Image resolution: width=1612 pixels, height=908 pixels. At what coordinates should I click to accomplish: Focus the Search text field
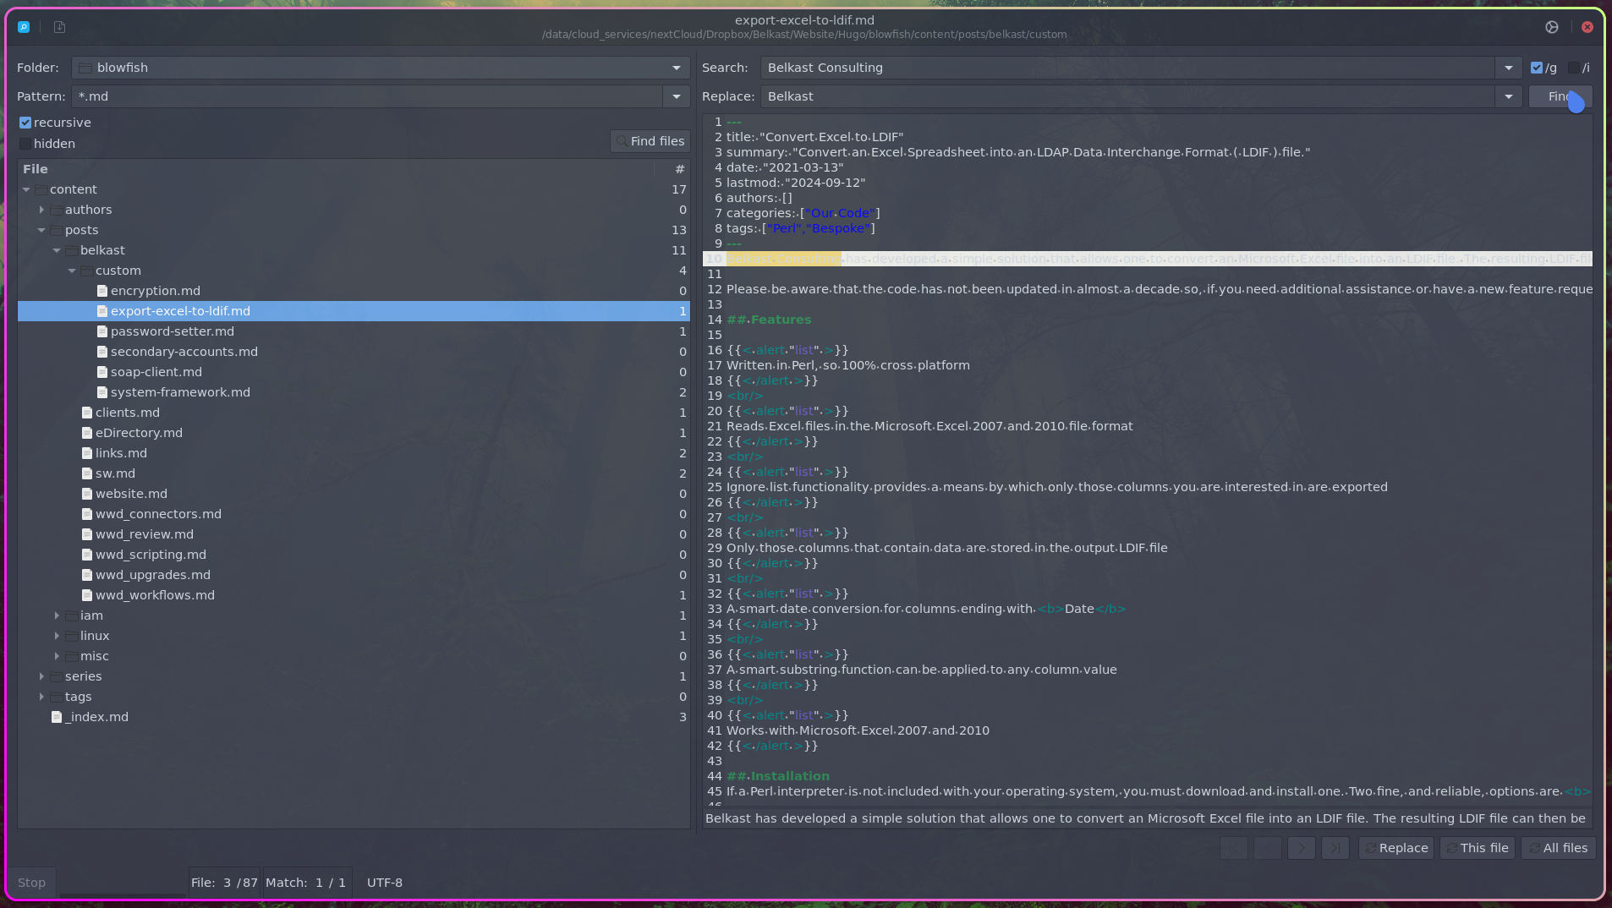[x=1127, y=68]
